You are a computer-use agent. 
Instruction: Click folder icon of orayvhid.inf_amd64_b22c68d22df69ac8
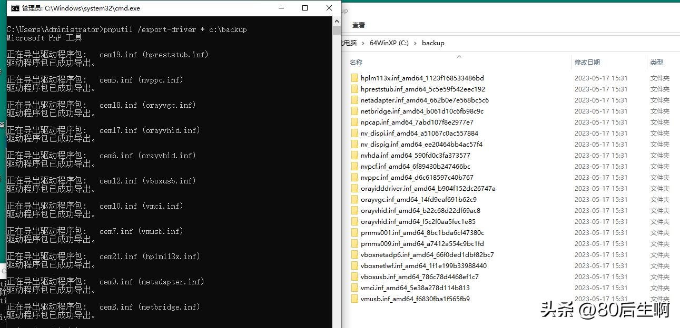(354, 211)
